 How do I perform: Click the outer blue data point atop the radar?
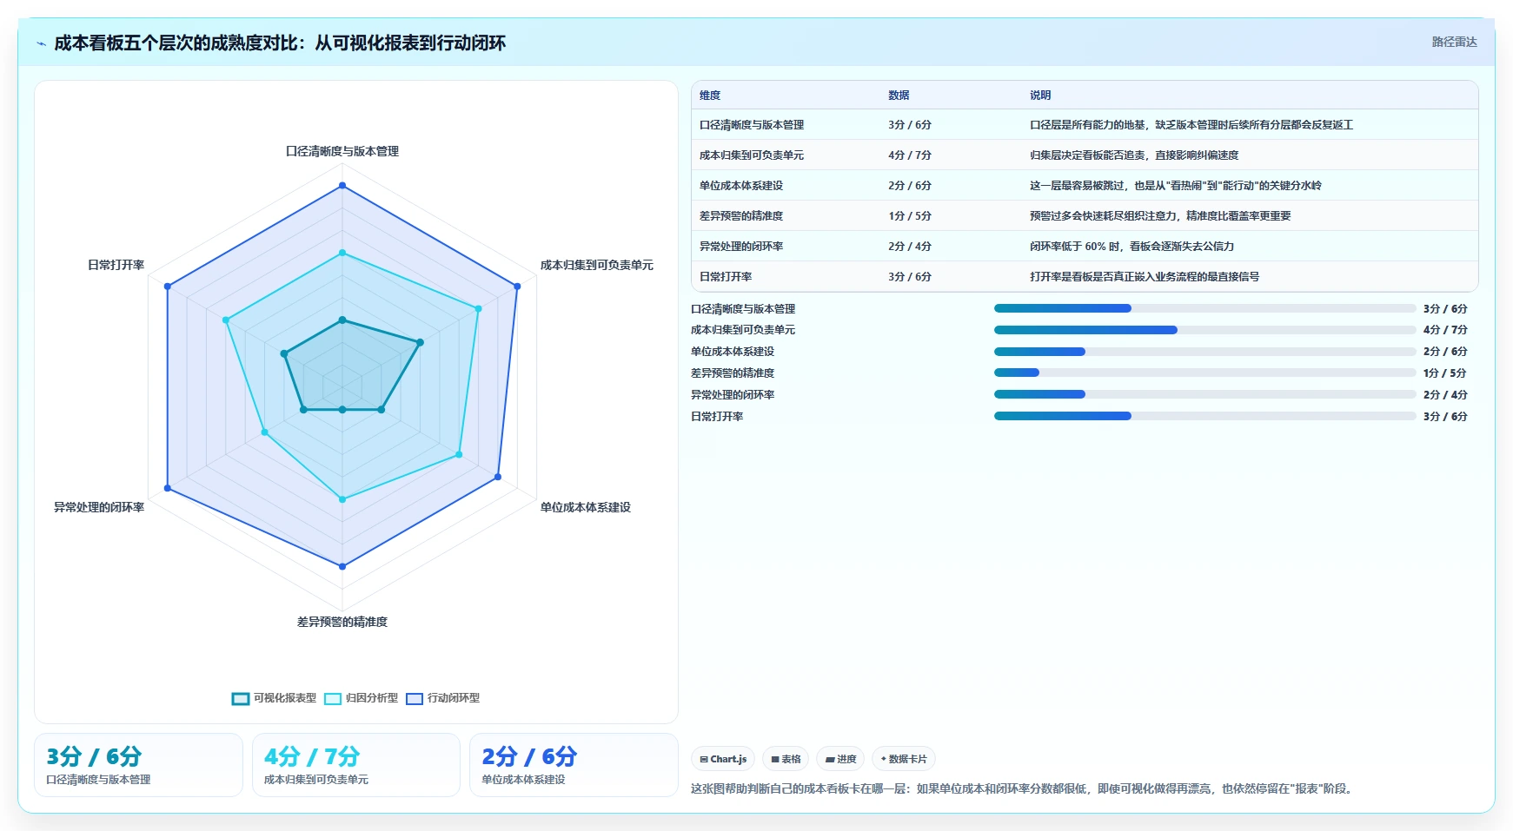pyautogui.click(x=342, y=186)
